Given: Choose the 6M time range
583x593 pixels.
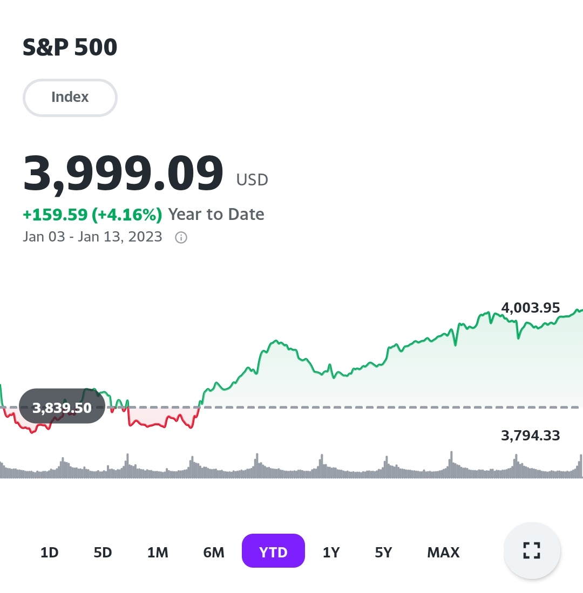Looking at the screenshot, I should [214, 553].
